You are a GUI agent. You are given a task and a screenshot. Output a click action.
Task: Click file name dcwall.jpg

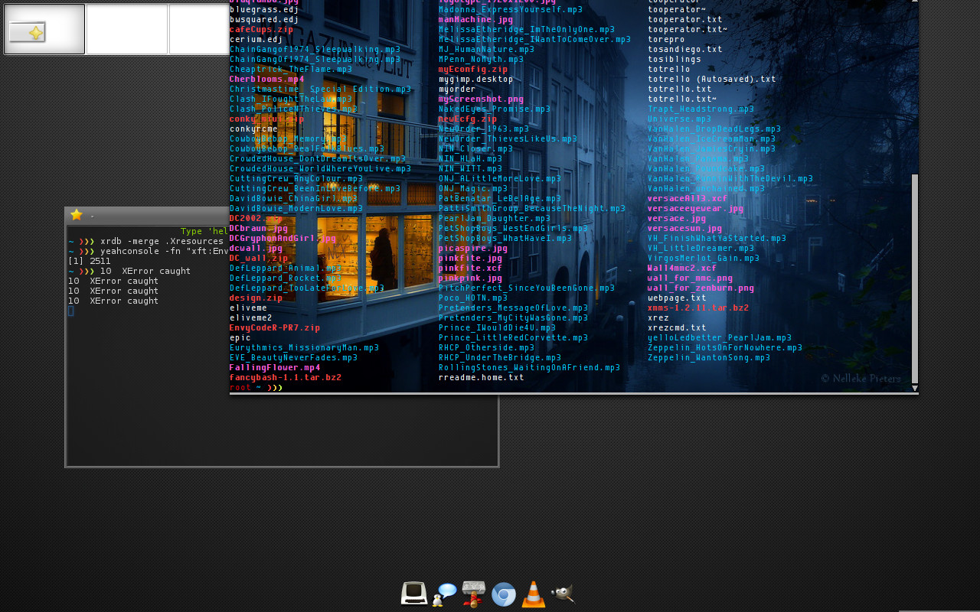pyautogui.click(x=256, y=248)
